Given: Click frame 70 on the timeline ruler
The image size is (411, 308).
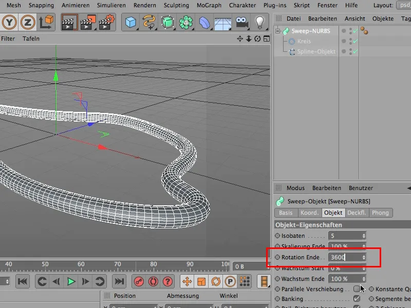Looking at the screenshot, I should coord(118,264).
